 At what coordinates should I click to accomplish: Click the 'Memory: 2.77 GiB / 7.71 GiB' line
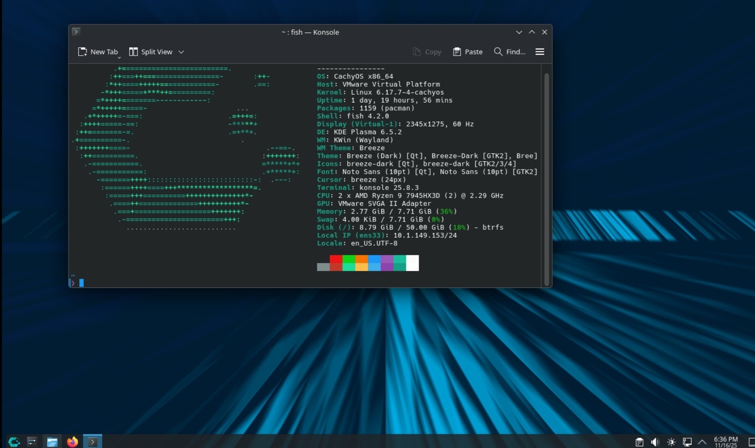click(387, 211)
